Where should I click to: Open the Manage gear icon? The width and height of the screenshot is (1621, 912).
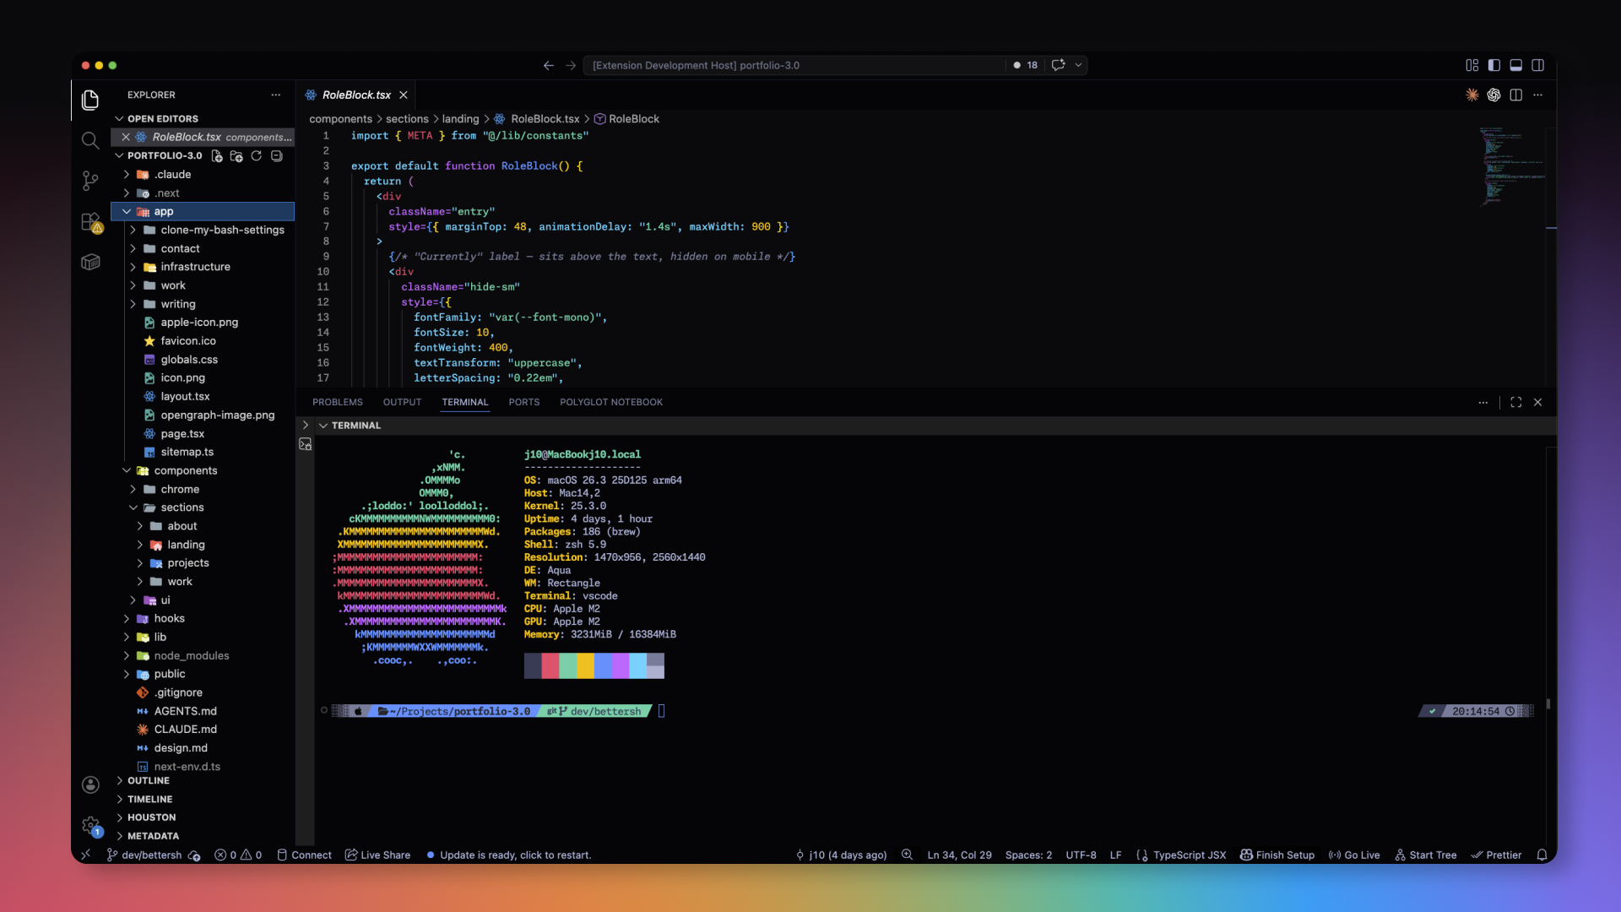90,825
